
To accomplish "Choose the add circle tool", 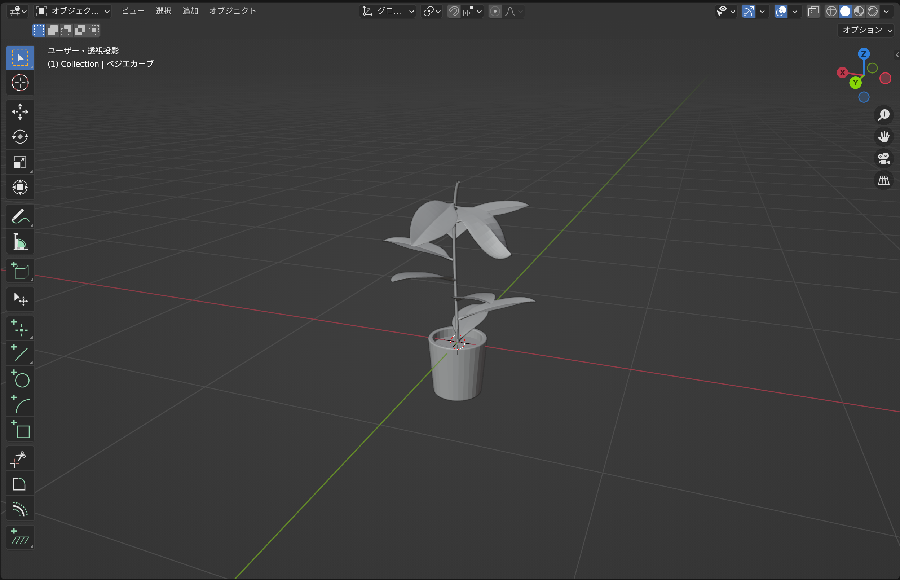I will point(20,379).
